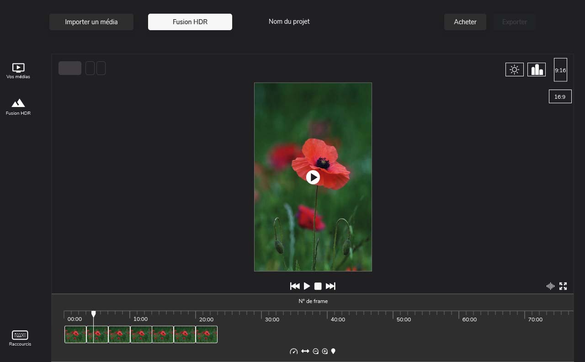Skip forward to the next frame

tap(330, 286)
